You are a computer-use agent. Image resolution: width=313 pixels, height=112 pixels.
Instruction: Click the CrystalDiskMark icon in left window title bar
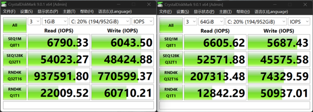point(4,4)
